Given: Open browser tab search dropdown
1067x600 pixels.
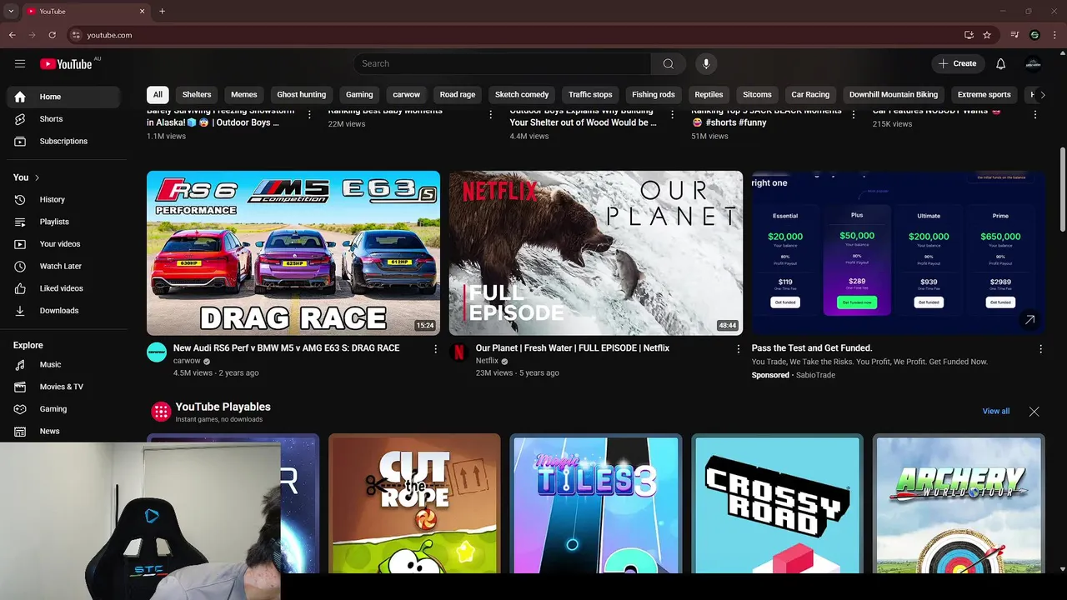Looking at the screenshot, I should 11,12.
